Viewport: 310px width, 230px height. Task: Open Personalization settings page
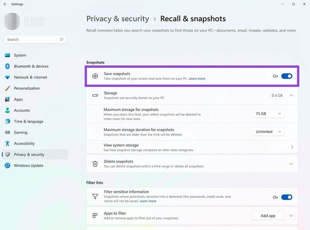pos(35,88)
